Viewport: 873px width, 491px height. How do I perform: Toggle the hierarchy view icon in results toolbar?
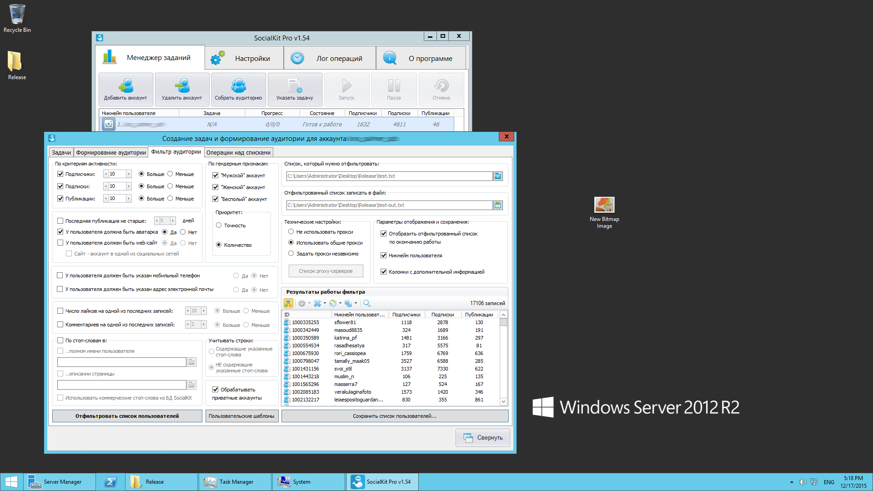(288, 303)
